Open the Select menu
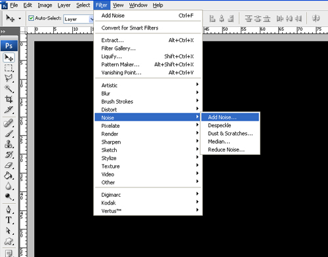This screenshot has height=257, width=328. click(83, 5)
